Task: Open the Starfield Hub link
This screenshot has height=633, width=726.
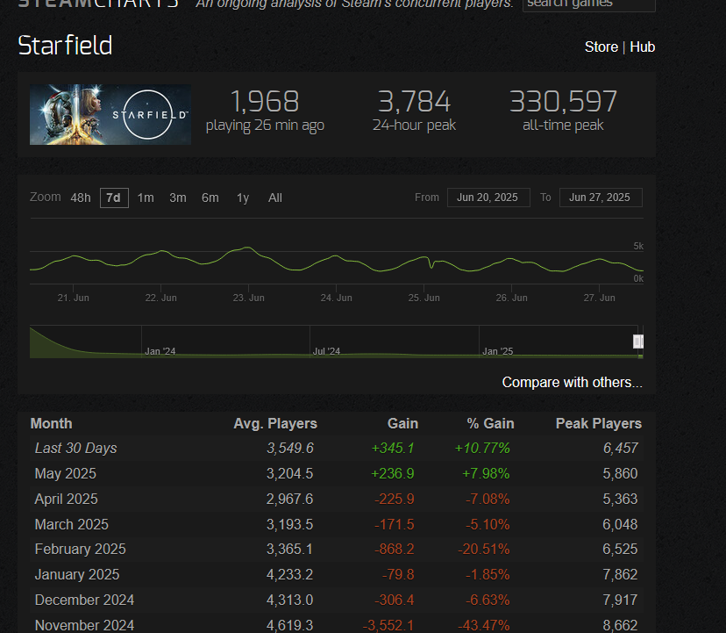Action: [642, 47]
